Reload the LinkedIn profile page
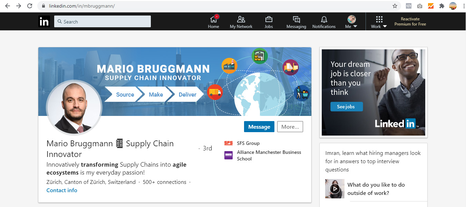The height and width of the screenshot is (207, 466). [x=30, y=6]
